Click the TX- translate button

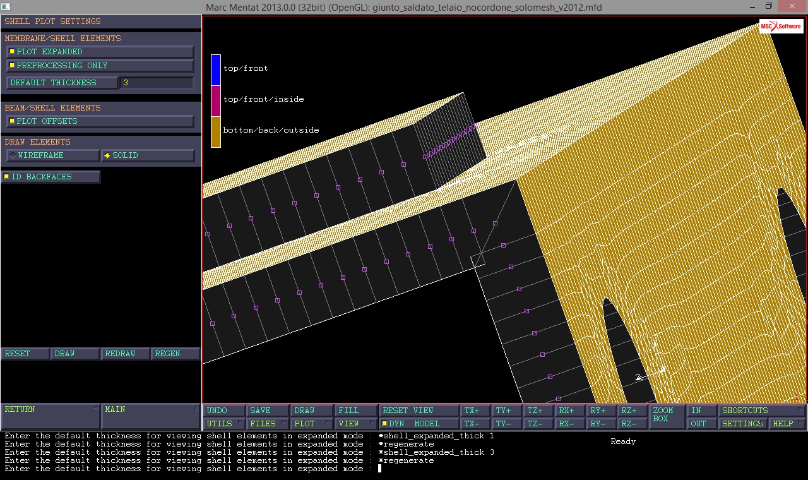tap(476, 424)
